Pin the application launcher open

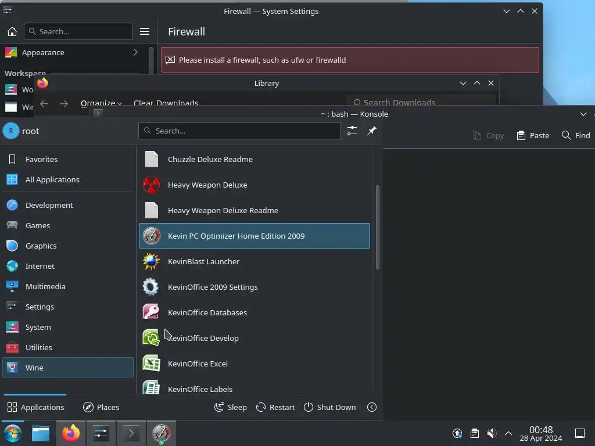371,131
